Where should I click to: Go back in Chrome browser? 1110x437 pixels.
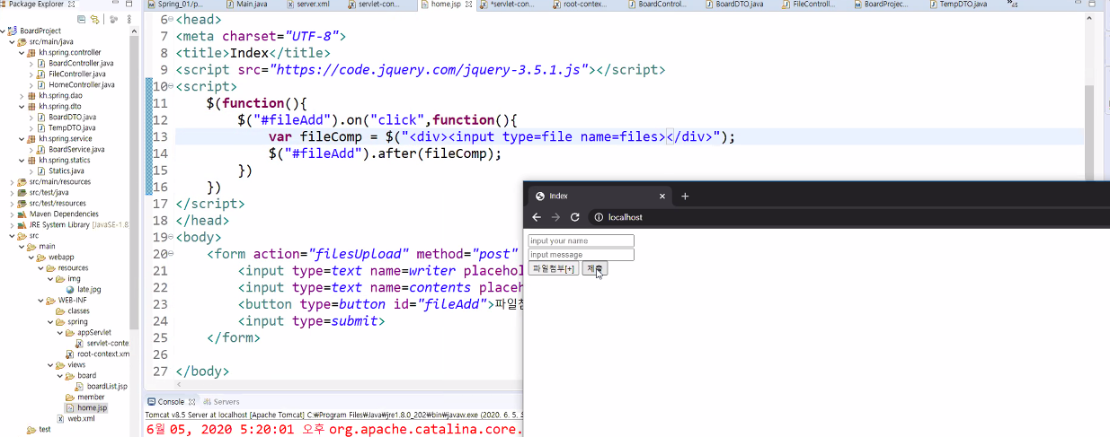(x=537, y=217)
